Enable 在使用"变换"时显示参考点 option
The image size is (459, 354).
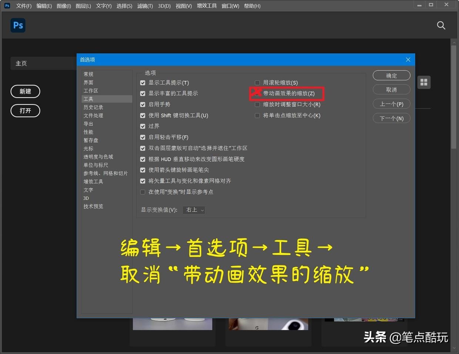(143, 192)
